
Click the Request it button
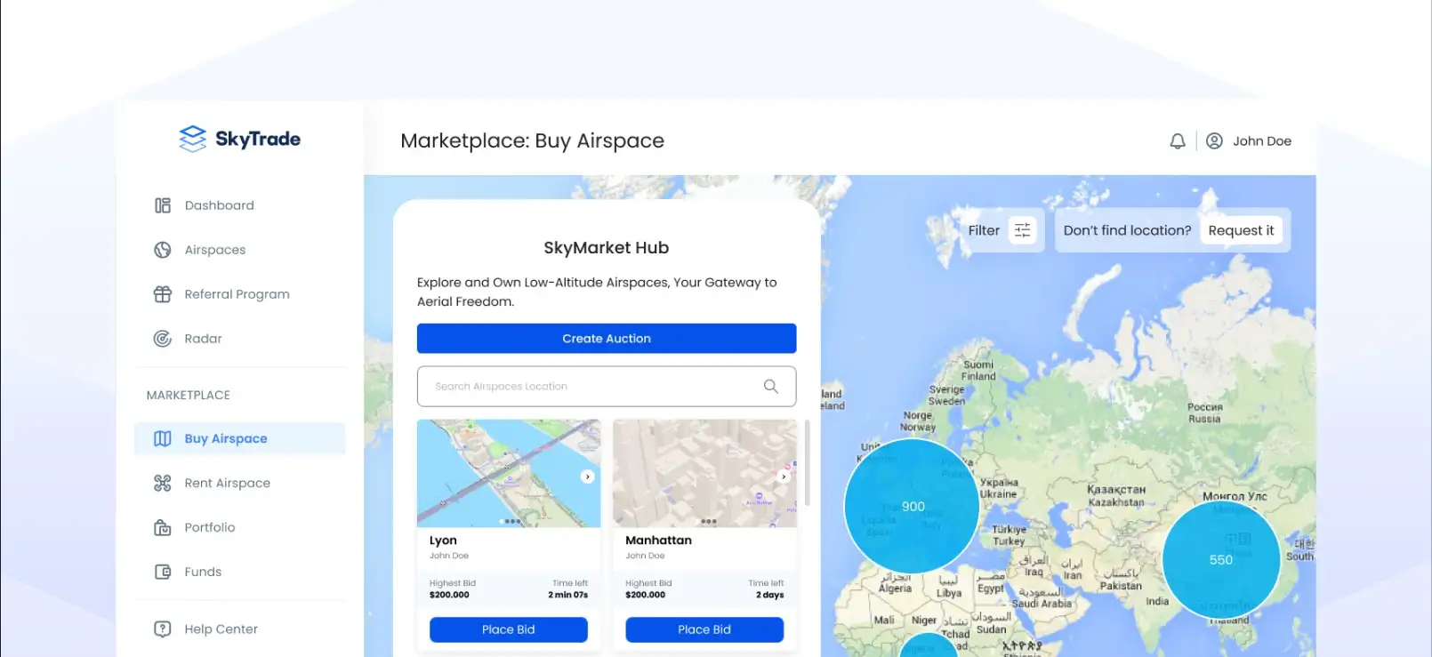pyautogui.click(x=1240, y=230)
